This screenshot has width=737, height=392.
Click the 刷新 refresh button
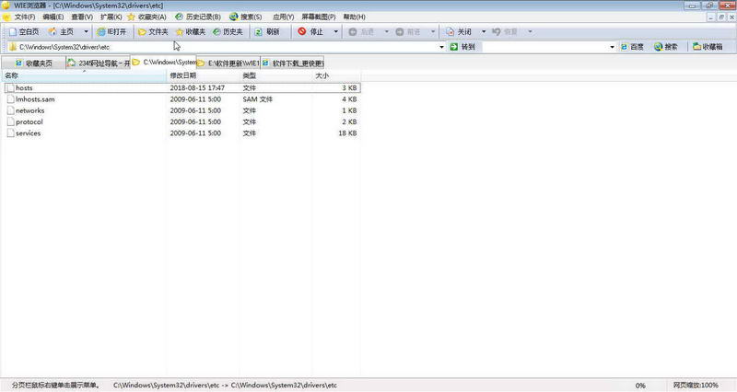point(267,31)
